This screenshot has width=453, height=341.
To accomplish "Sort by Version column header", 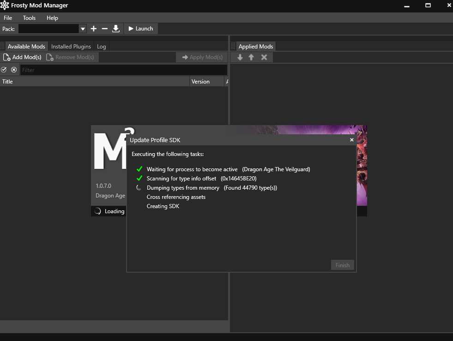I will click(207, 81).
